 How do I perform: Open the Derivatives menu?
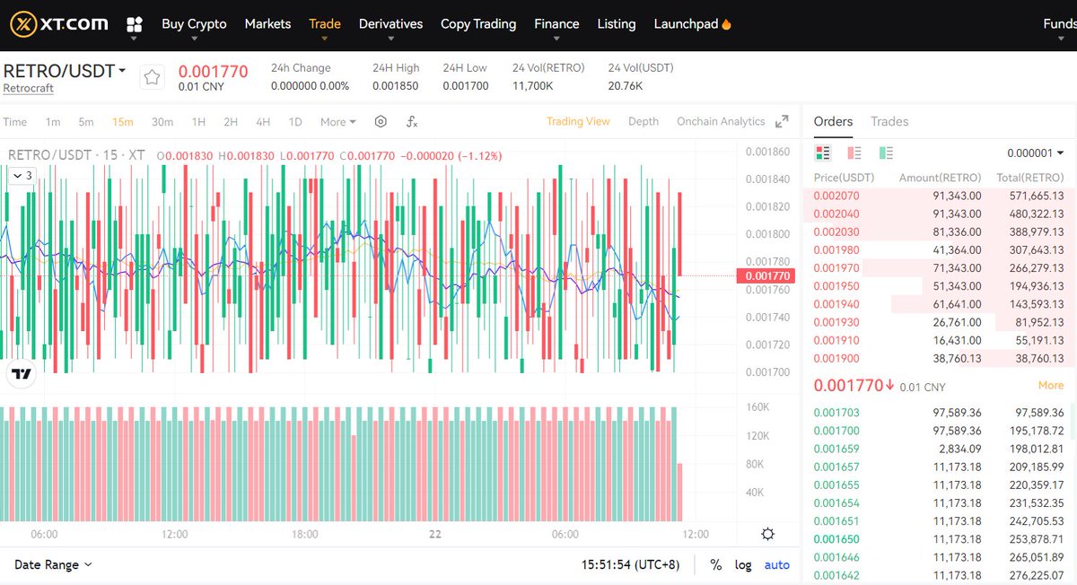pyautogui.click(x=390, y=24)
